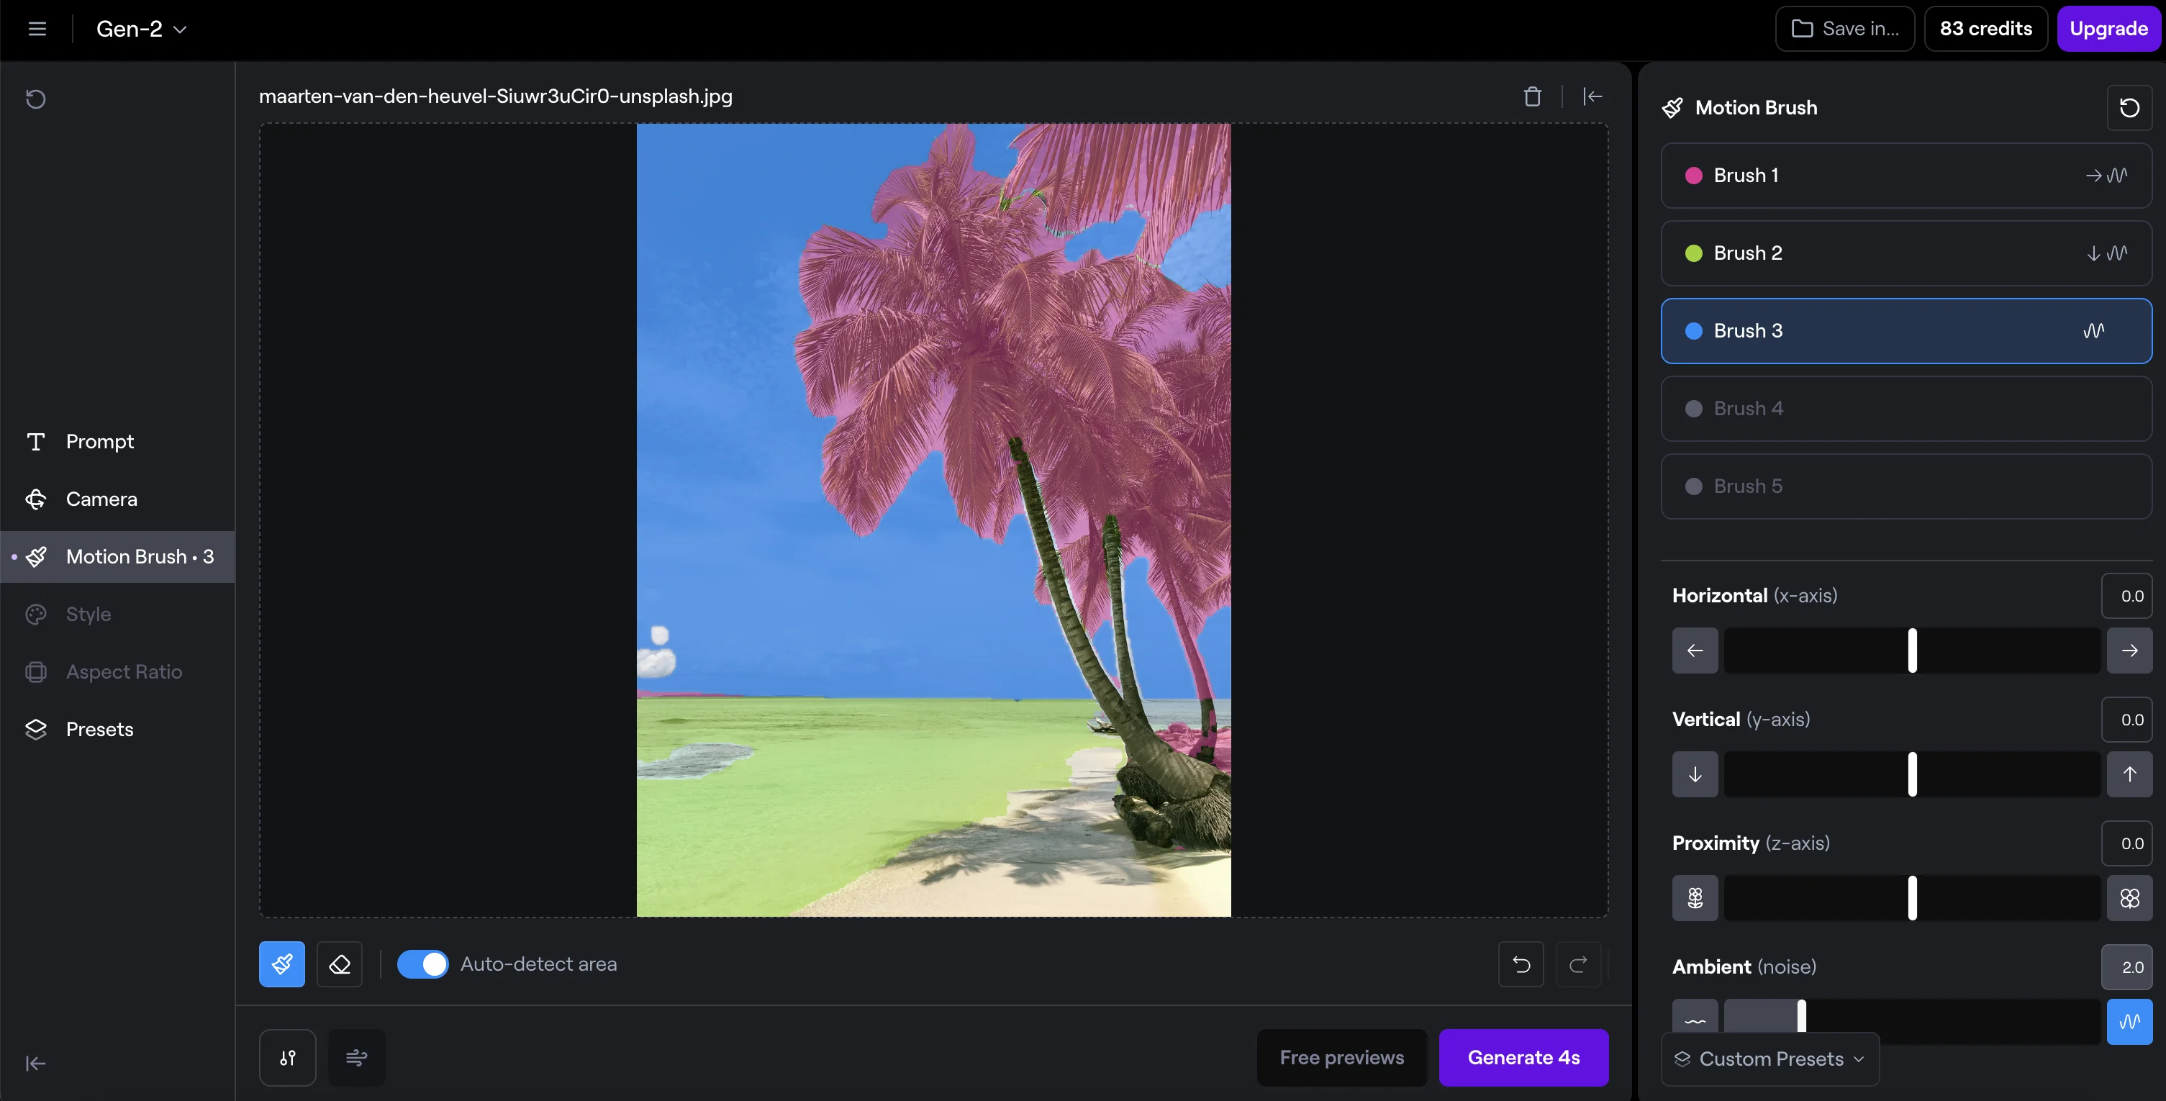Screen dimensions: 2166x1101
Task: Open Presets in the left sidebar
Action: 99,729
